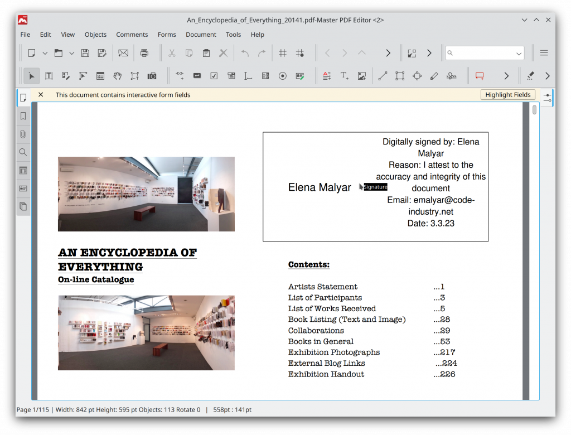Expand the Open file dropdown arrow
This screenshot has width=571, height=435.
71,54
